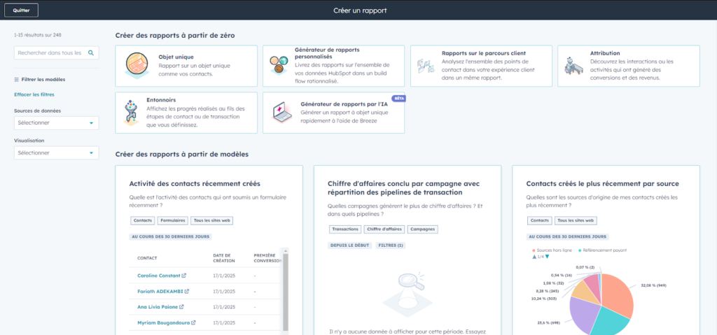Click the Quitter button
Image resolution: width=717 pixels, height=335 pixels.
point(21,10)
